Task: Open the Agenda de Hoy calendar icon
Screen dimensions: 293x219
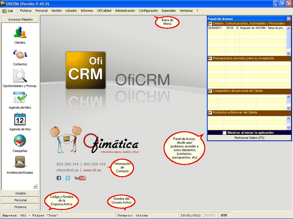Action: (20, 119)
